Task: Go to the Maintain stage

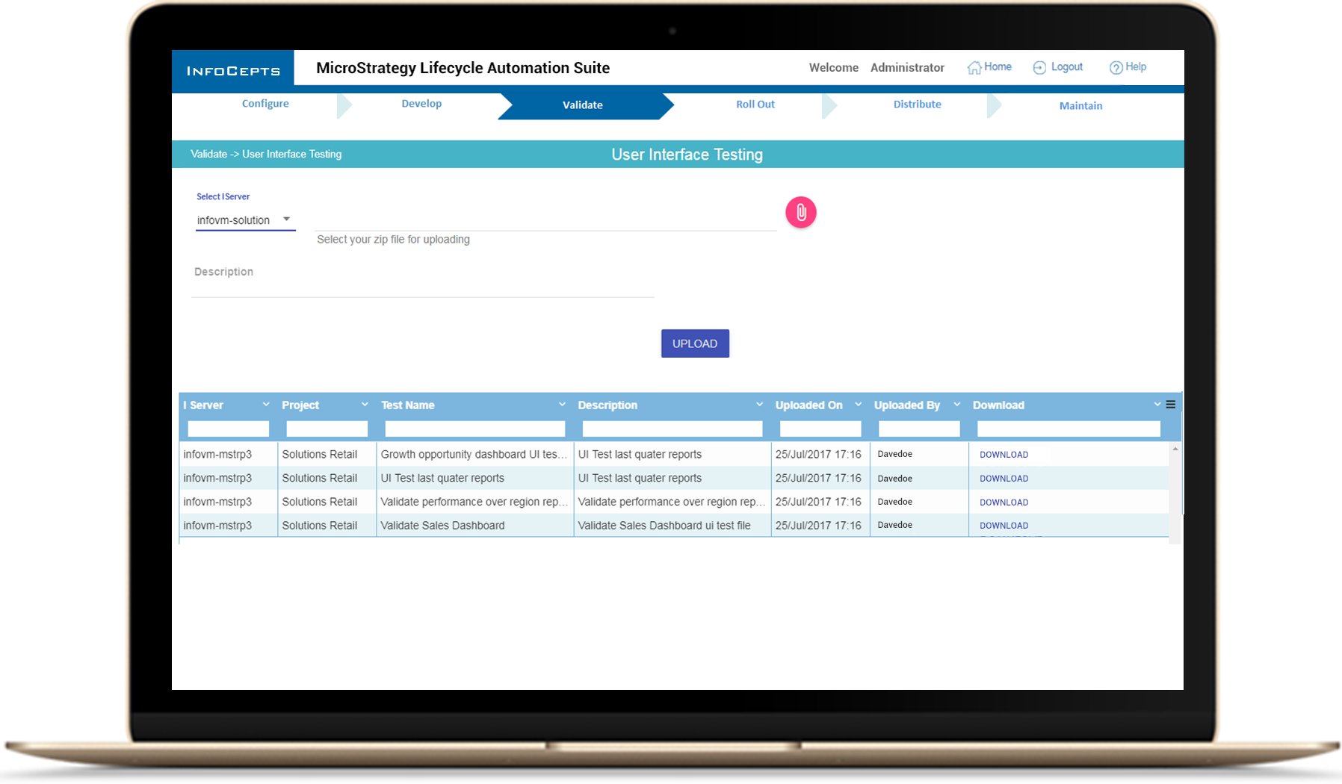Action: point(1080,106)
